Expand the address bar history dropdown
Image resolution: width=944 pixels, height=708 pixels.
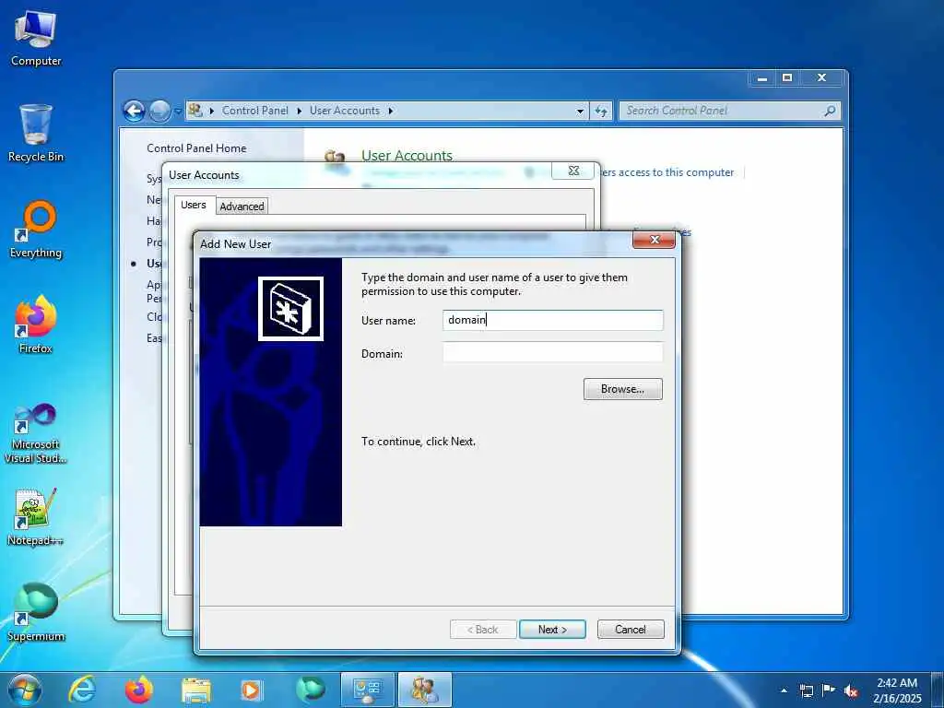[x=580, y=111]
